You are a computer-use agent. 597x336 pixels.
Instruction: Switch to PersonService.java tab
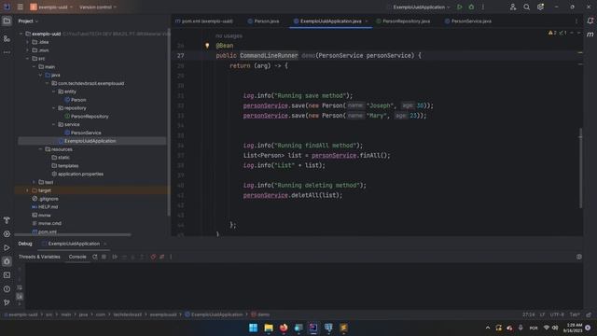tap(468, 21)
